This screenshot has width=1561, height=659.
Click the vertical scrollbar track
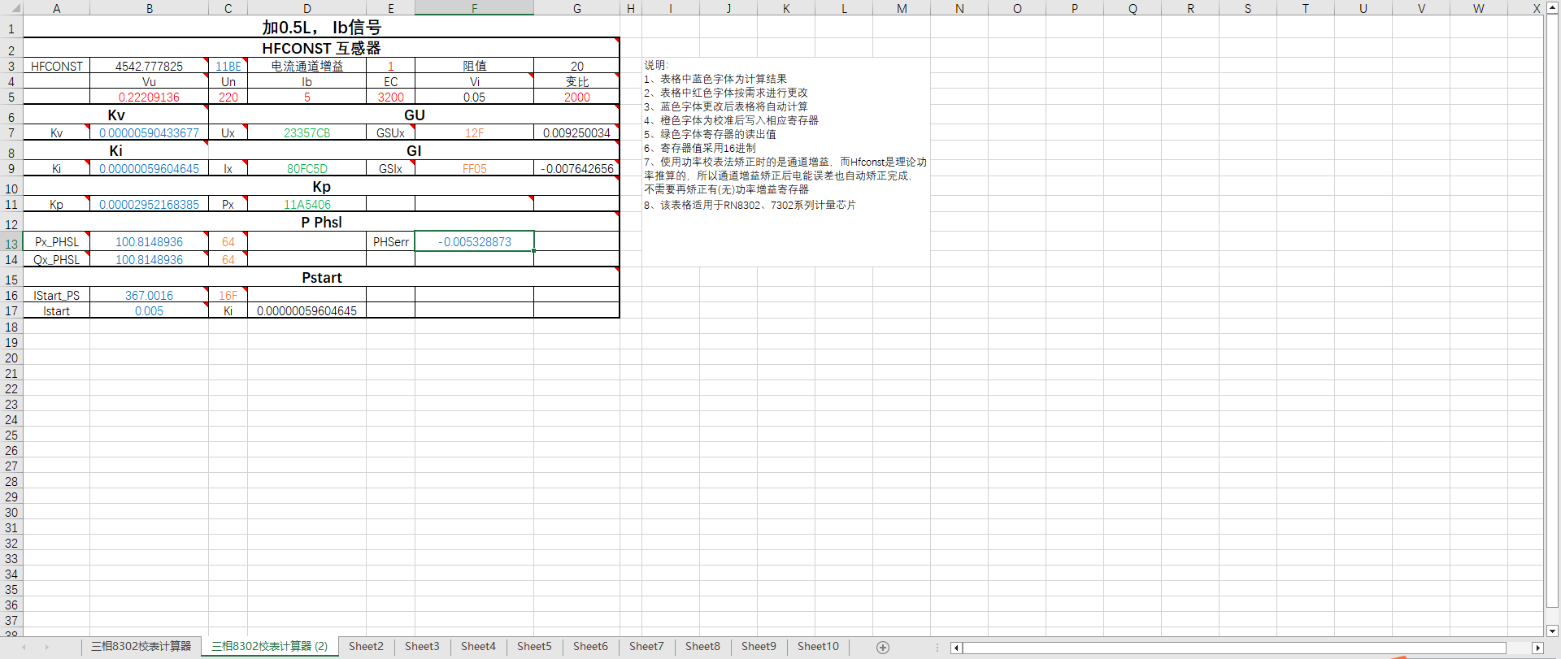coord(1552,319)
